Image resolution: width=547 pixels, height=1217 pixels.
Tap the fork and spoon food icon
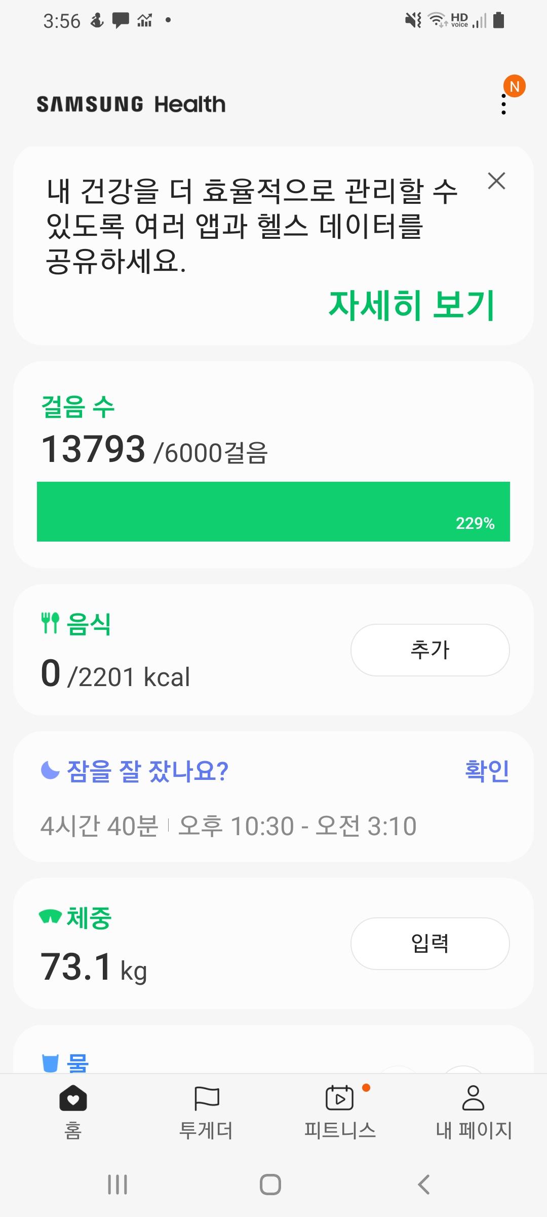click(x=50, y=623)
